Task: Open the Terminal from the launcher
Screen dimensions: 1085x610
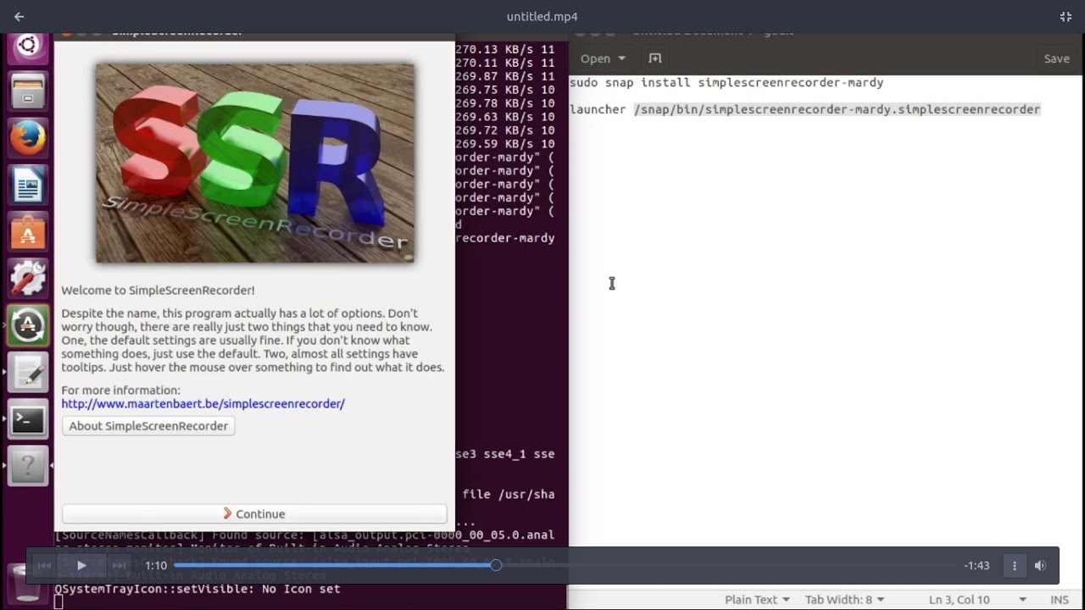Action: click(x=28, y=419)
